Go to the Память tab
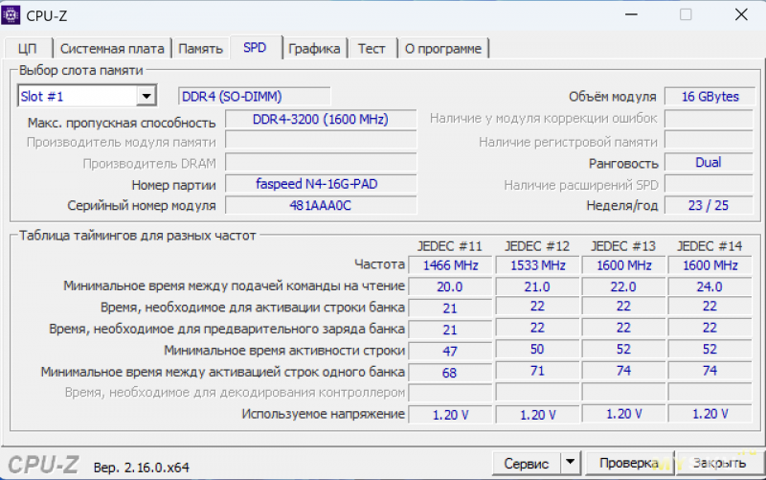Viewport: 766px width, 480px height. pyautogui.click(x=201, y=48)
